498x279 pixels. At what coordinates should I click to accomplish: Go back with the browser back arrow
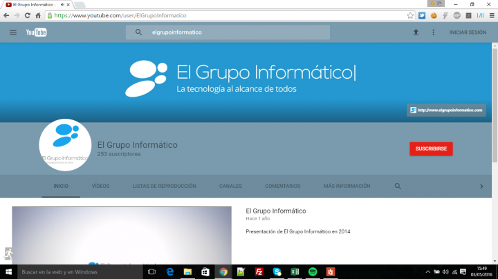click(6, 15)
